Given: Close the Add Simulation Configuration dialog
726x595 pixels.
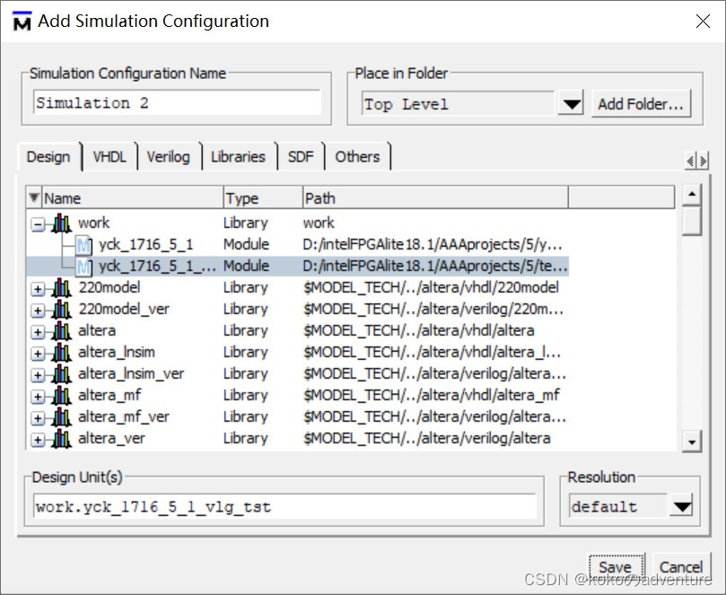Looking at the screenshot, I should pyautogui.click(x=703, y=22).
